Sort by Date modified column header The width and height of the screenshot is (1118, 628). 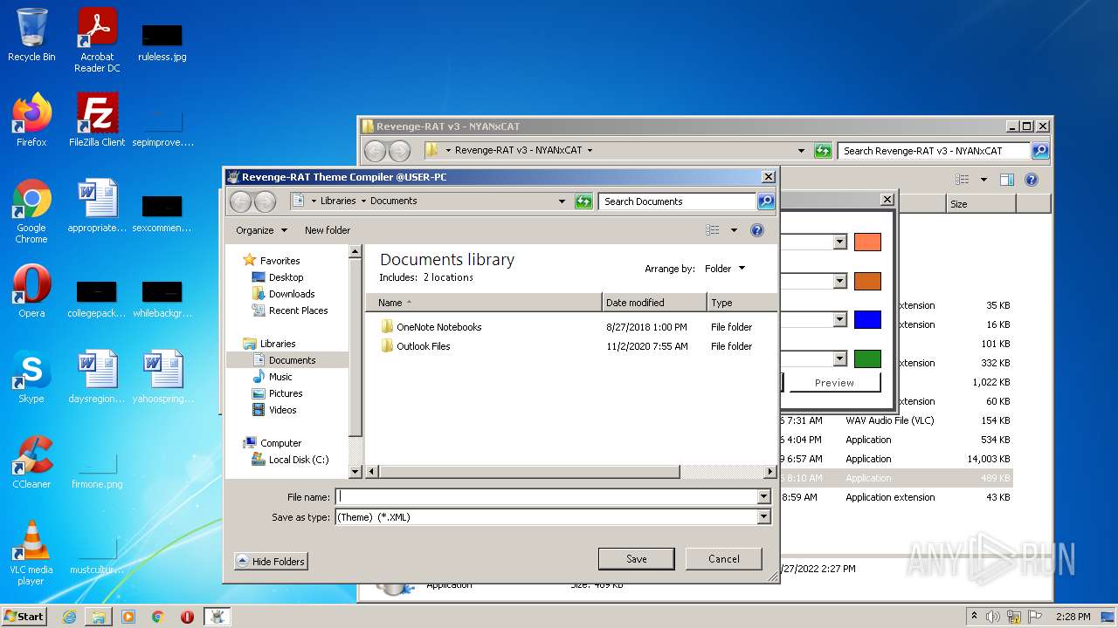coord(654,303)
